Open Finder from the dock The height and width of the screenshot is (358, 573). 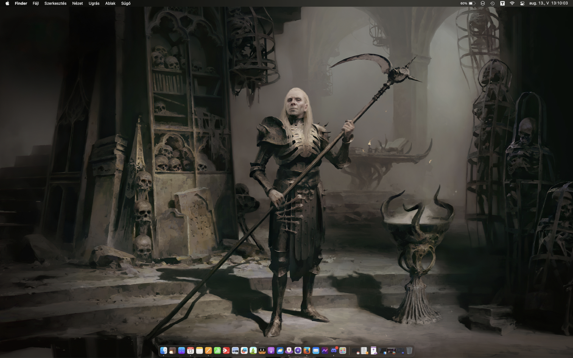(164, 351)
